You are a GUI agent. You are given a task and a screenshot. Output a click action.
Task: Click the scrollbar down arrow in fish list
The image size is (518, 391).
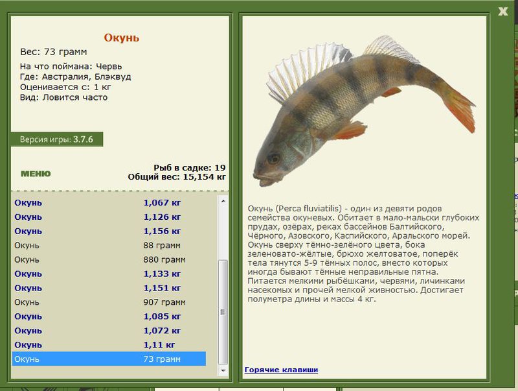click(223, 370)
